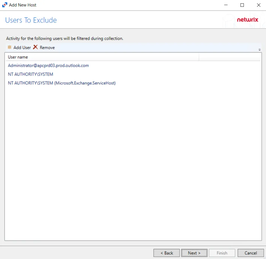Click empty area of the user list
266x259 pixels.
[133, 163]
